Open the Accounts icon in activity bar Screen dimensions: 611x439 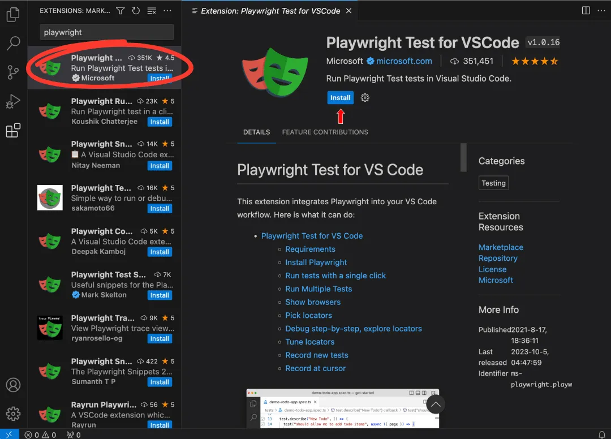(13, 385)
